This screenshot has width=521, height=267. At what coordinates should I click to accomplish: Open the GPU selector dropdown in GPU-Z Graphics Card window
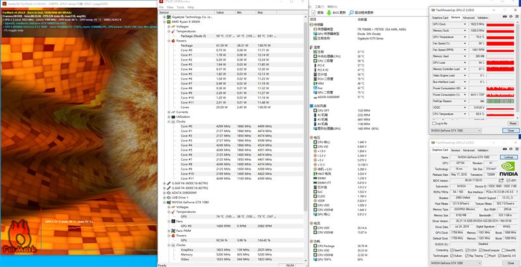tap(456, 263)
